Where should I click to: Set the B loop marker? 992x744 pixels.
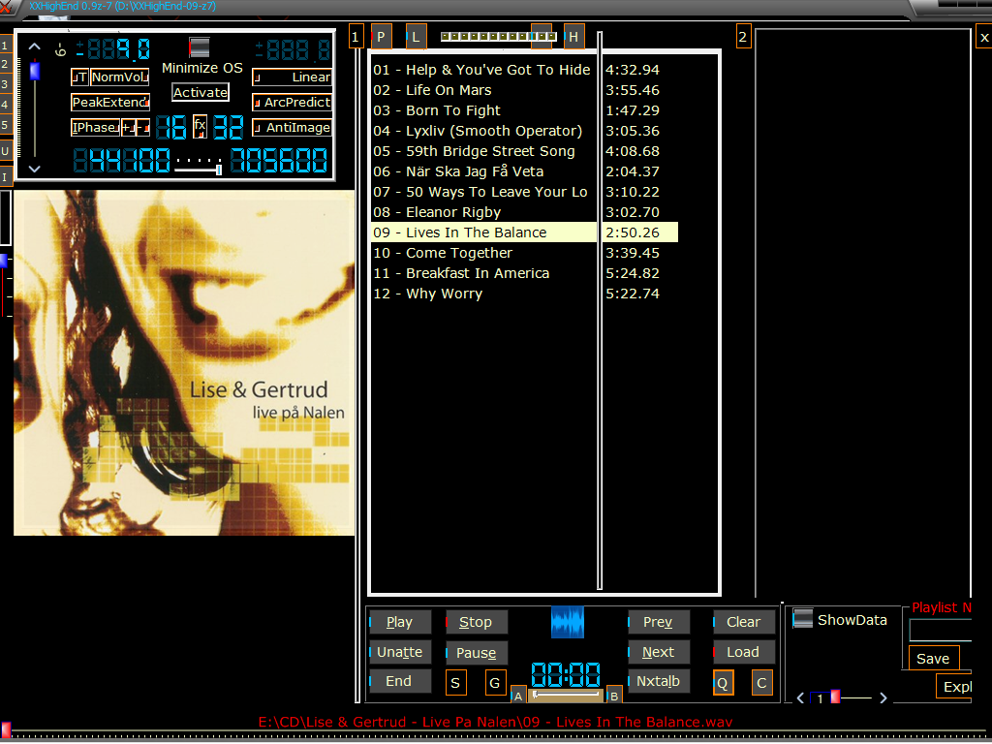point(613,696)
